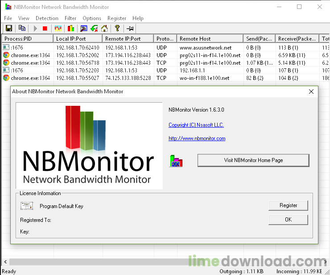The image size is (330, 275).
Task: Toggle the pin always-on-top toolbar icon
Action: [130, 28]
